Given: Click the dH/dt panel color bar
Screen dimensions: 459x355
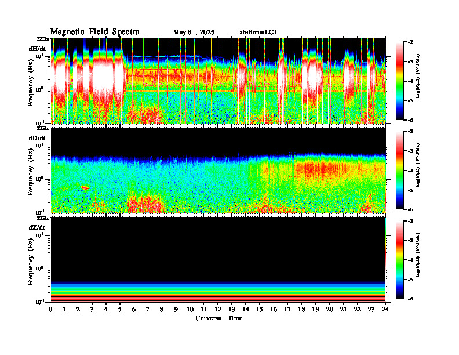Looking at the screenshot, I should (400, 81).
